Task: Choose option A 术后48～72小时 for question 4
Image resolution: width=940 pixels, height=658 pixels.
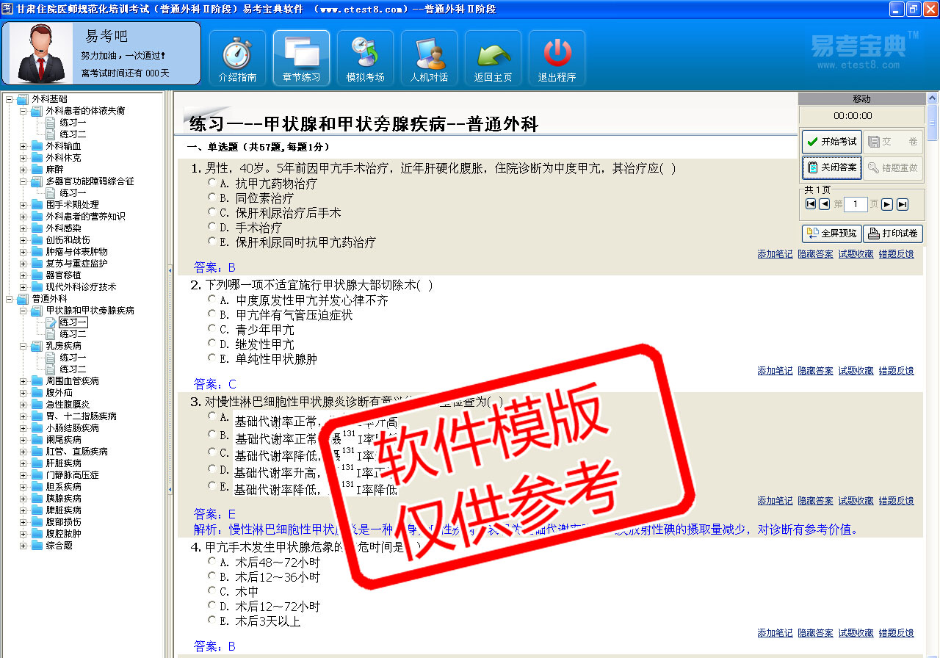Action: pos(212,561)
